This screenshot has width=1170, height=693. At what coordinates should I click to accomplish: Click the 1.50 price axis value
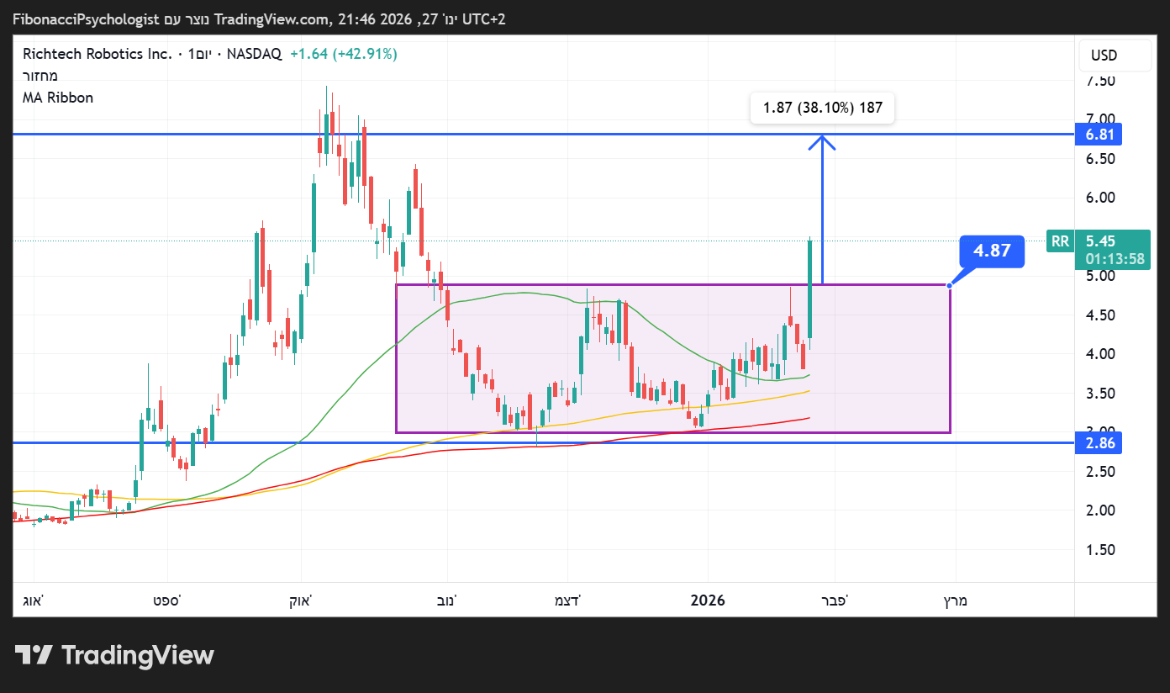point(1101,550)
